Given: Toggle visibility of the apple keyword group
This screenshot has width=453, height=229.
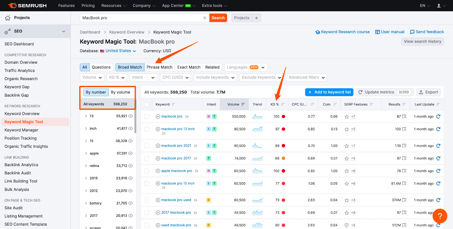Looking at the screenshot, I should pos(131,153).
